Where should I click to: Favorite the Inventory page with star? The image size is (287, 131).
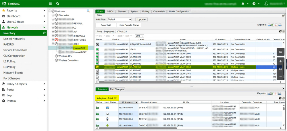(44, 33)
